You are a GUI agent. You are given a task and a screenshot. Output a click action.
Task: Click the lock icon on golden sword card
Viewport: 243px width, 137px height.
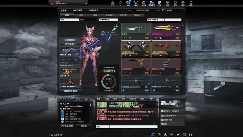161,38
